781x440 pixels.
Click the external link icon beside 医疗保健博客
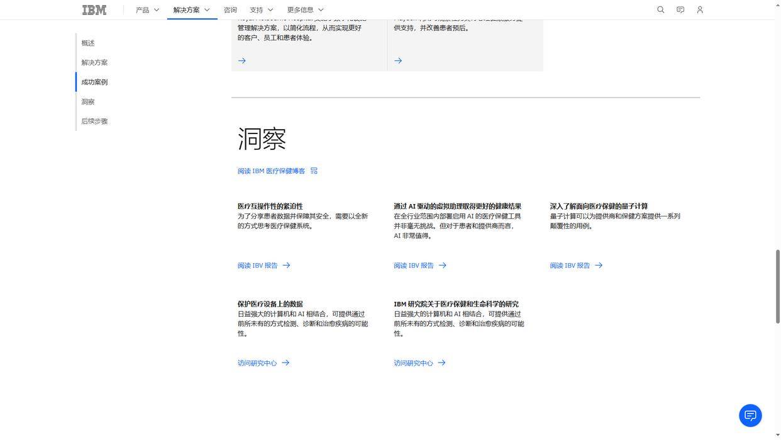tap(313, 170)
